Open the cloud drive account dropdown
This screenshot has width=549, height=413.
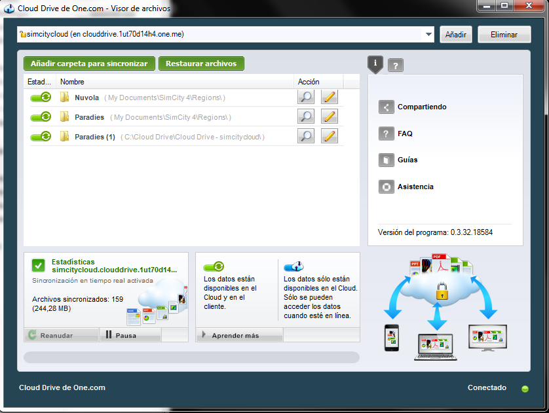(x=429, y=34)
